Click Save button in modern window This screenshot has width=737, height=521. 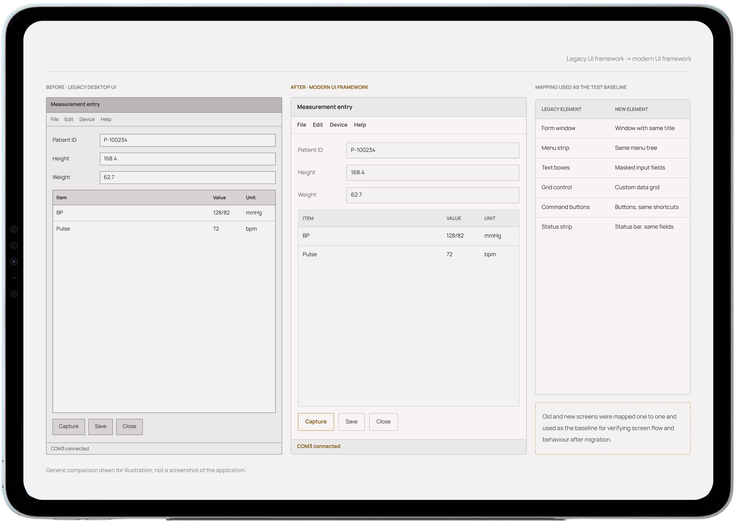(351, 422)
